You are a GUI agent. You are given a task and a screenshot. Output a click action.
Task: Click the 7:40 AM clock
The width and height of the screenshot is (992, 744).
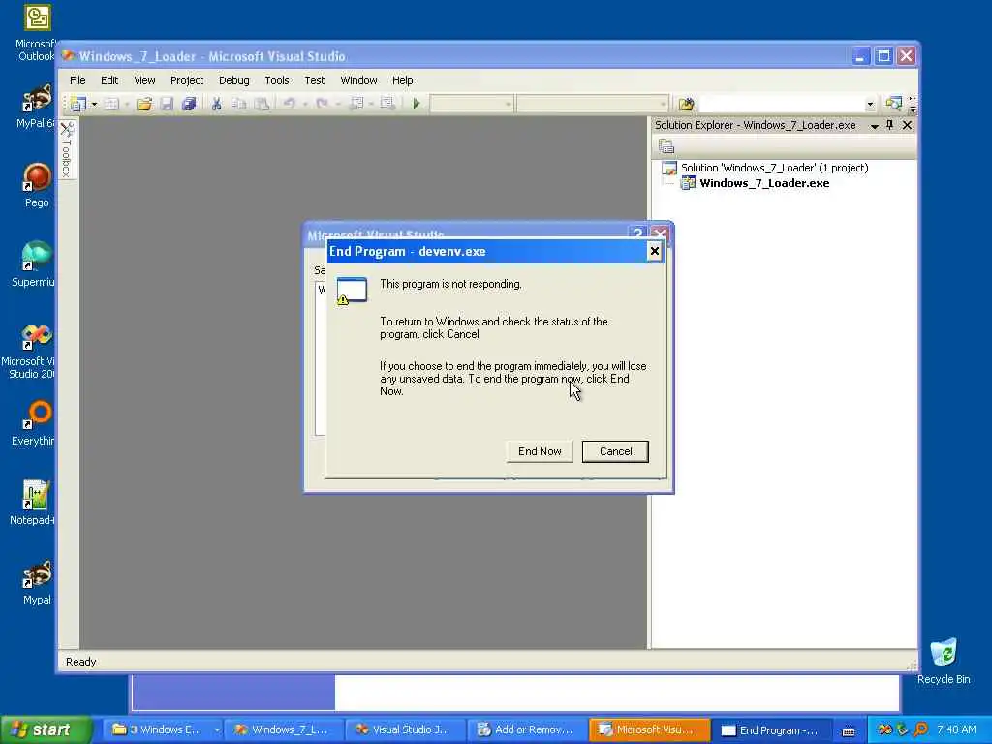(x=956, y=730)
